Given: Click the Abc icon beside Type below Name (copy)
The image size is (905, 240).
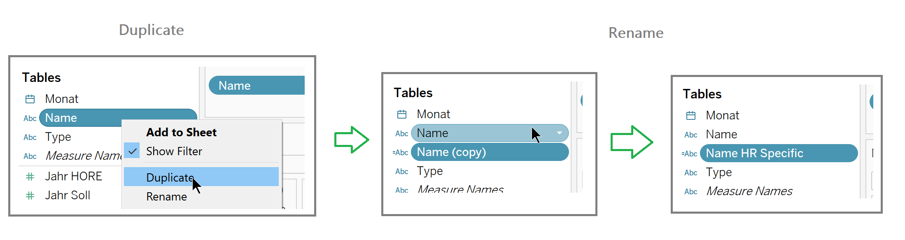Looking at the screenshot, I should click(x=401, y=172).
